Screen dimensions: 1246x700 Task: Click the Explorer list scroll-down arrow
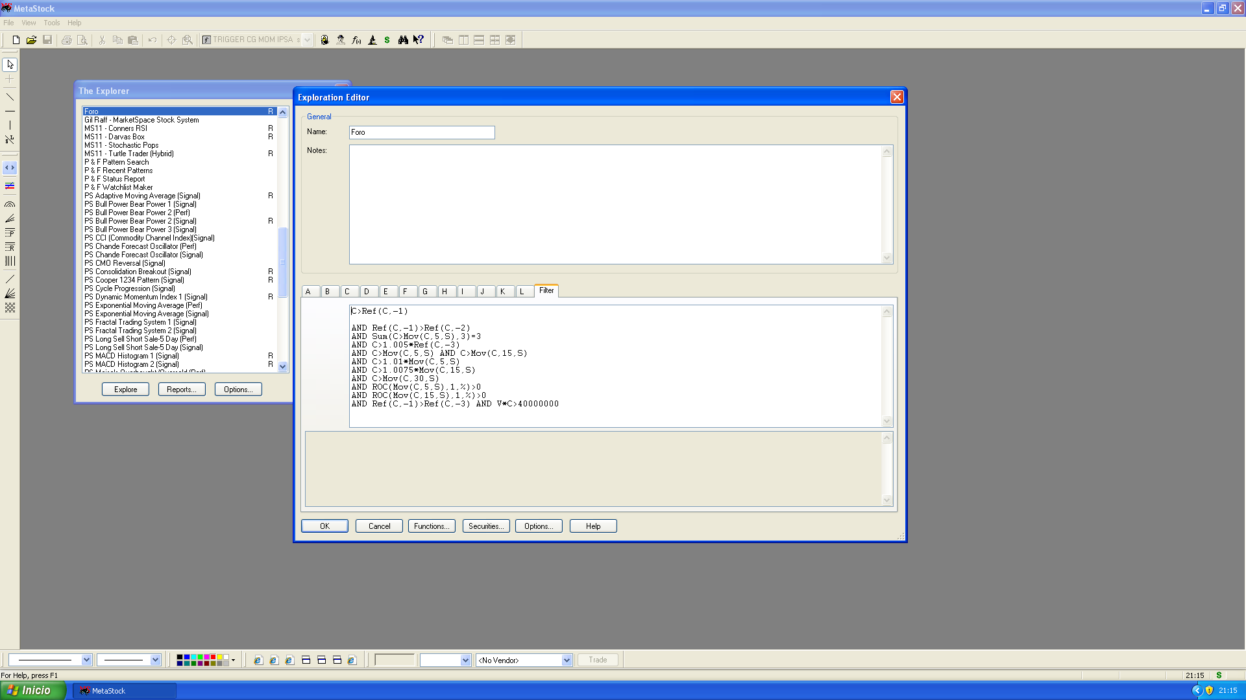(282, 366)
